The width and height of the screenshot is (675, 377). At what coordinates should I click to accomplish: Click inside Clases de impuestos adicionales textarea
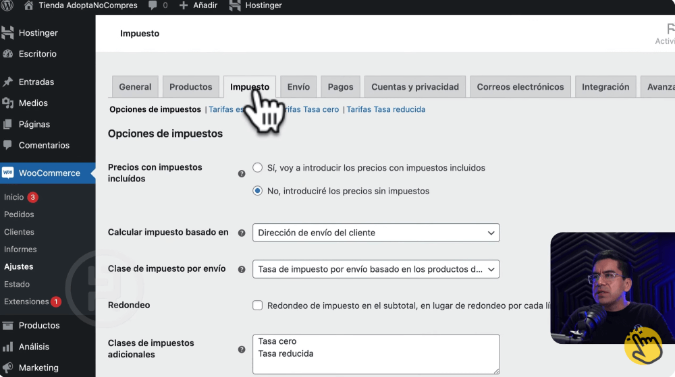[376, 354]
